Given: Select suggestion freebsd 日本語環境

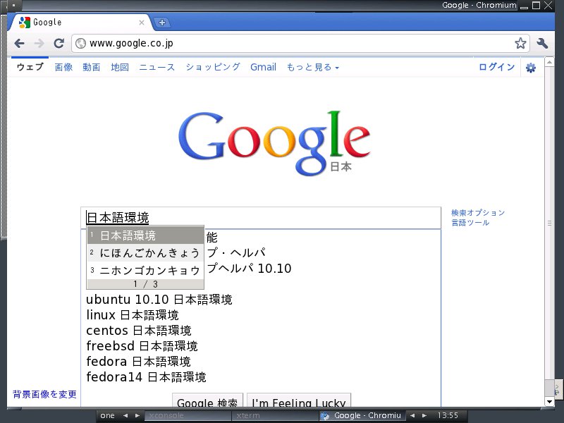Looking at the screenshot, I should [142, 346].
